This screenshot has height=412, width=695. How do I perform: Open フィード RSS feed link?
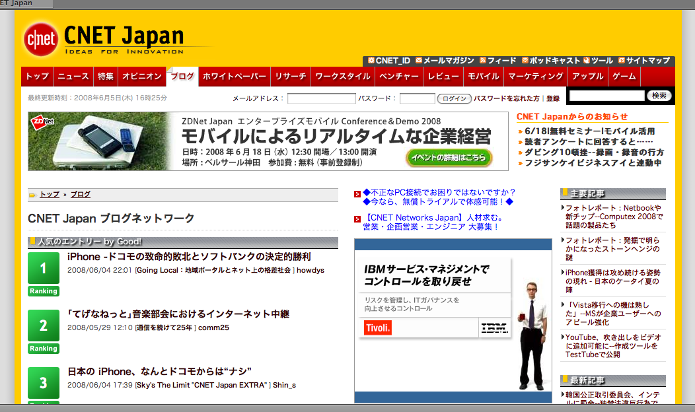tap(498, 60)
